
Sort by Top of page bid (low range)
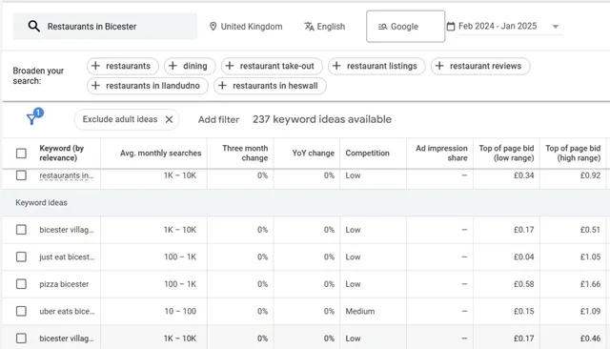click(506, 153)
